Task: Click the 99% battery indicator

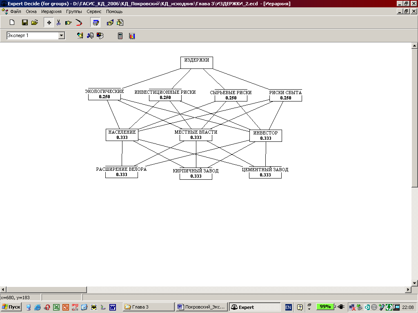Action: point(325,306)
